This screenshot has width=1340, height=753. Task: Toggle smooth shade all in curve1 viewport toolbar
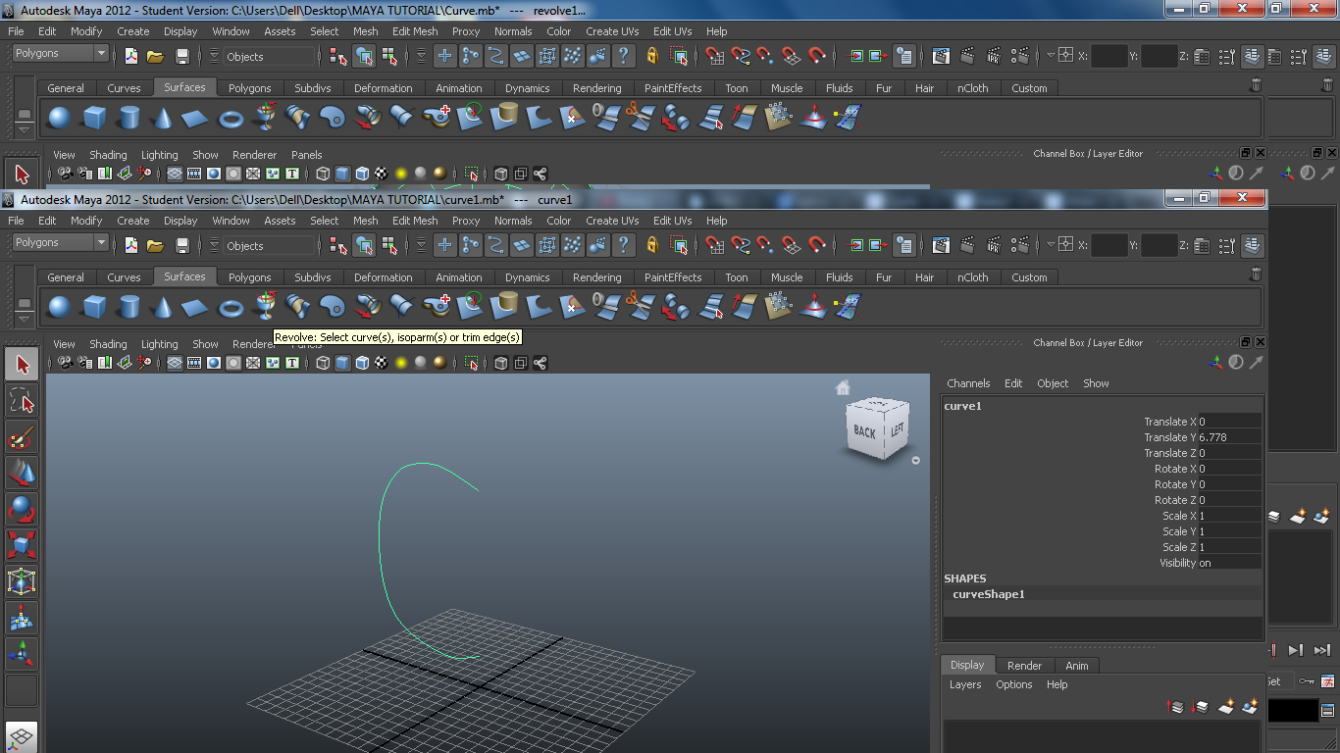342,363
